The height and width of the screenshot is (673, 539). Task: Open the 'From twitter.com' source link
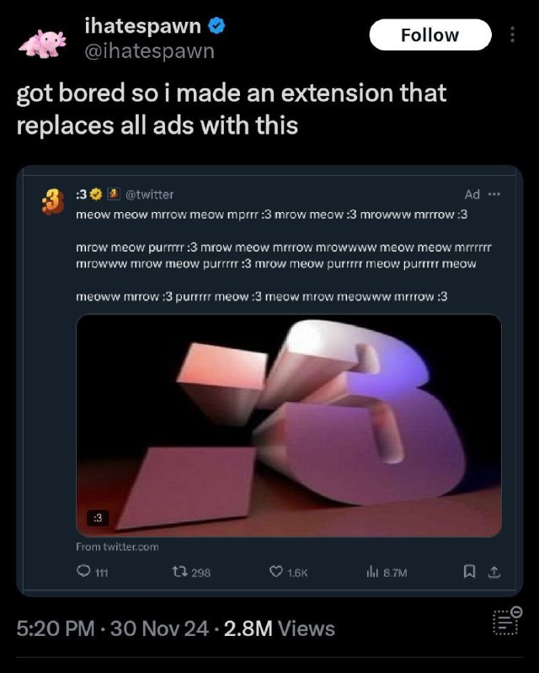(117, 547)
